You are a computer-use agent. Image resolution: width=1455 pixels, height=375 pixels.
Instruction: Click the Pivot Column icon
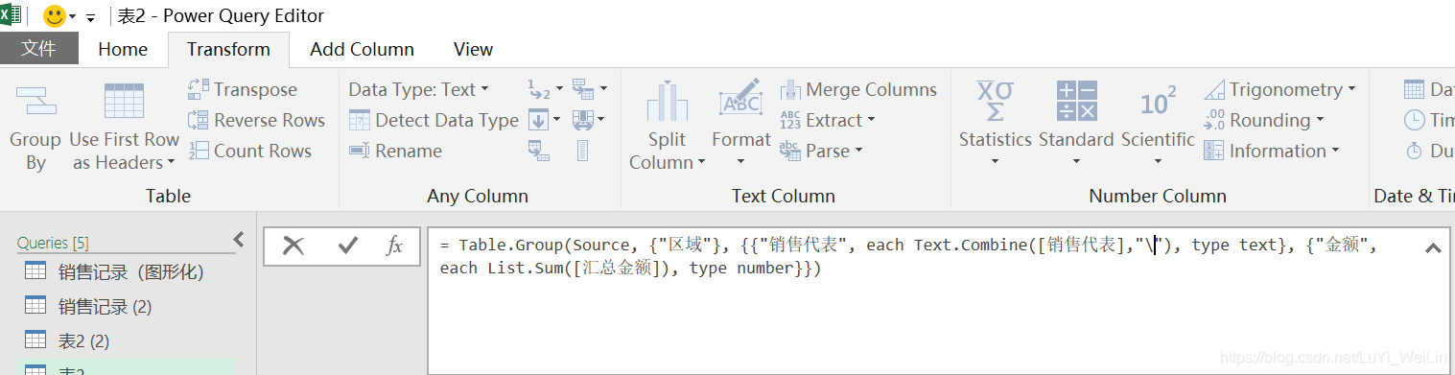point(539,151)
